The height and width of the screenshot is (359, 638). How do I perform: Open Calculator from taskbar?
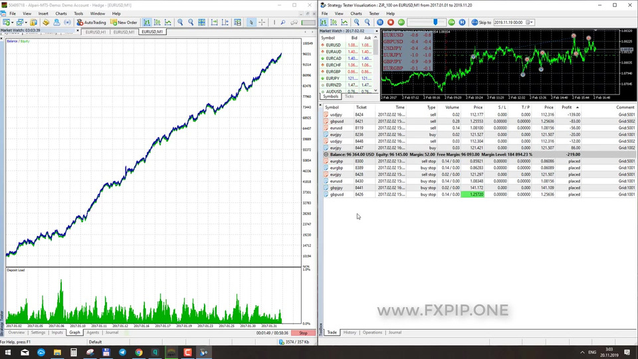[x=73, y=352]
